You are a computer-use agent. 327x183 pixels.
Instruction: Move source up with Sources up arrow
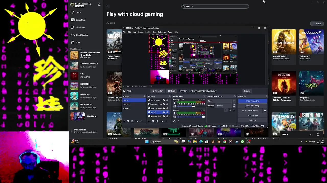[162, 121]
